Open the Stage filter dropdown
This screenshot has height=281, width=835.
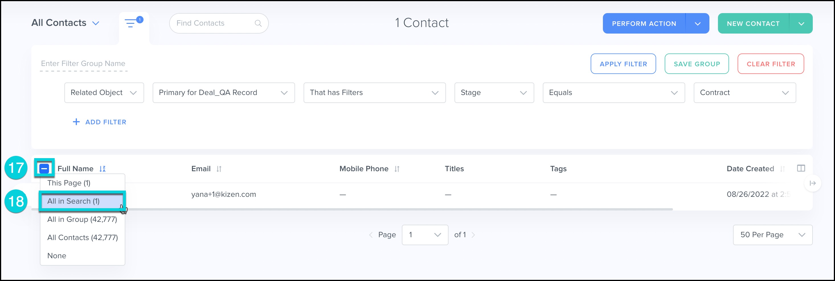point(494,93)
